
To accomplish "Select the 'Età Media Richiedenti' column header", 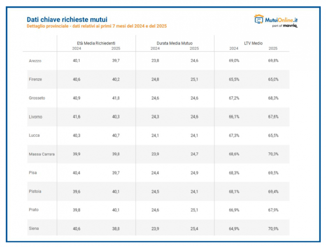I will [x=96, y=43].
